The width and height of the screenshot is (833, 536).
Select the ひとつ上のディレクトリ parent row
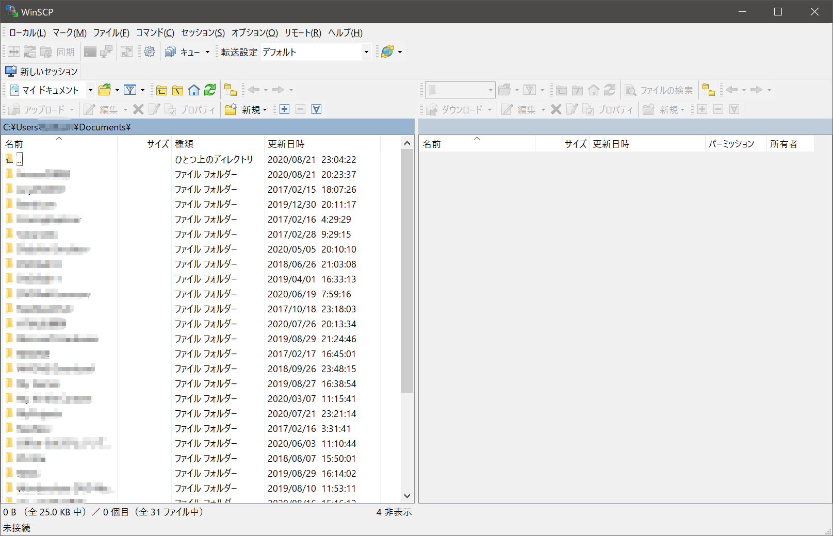coord(201,159)
